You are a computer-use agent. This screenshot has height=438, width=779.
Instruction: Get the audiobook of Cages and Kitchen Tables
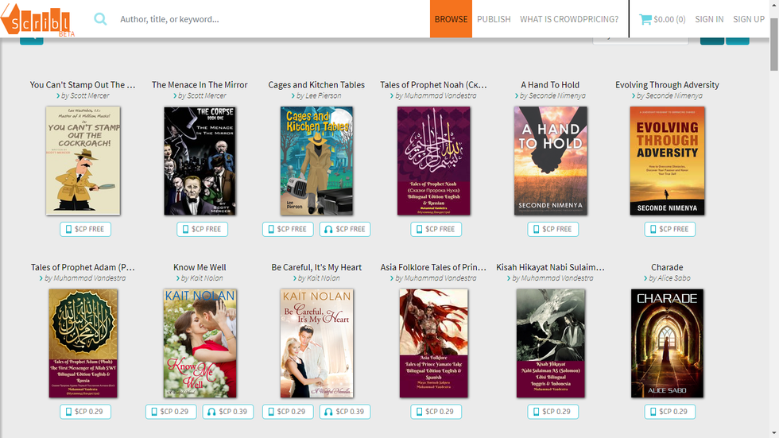[344, 229]
